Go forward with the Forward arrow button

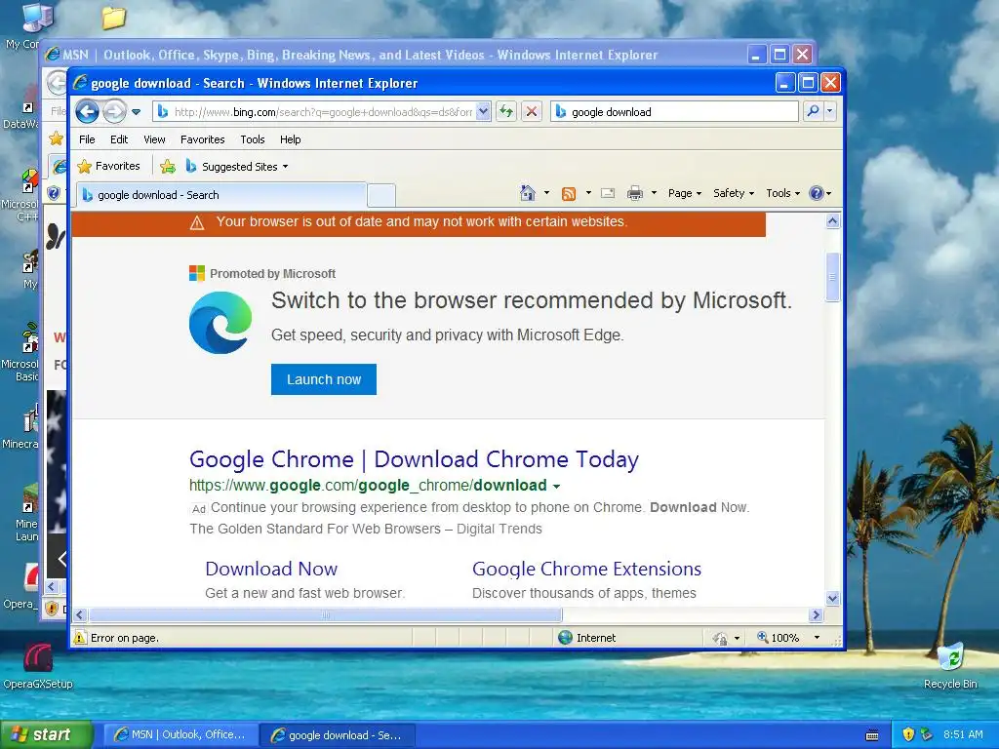(x=115, y=112)
